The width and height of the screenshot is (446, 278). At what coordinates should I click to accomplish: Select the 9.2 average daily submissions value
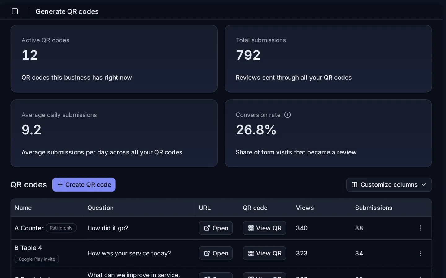(31, 130)
